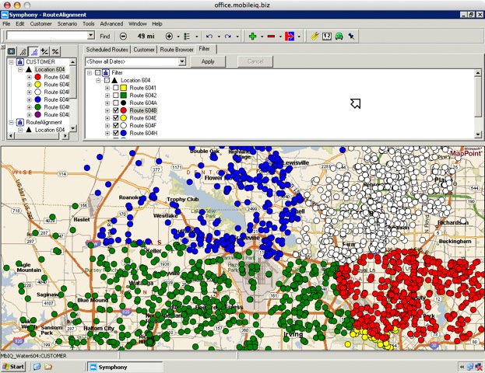The height and width of the screenshot is (373, 485).
Task: Click the green plus add icon
Action: coord(252,37)
